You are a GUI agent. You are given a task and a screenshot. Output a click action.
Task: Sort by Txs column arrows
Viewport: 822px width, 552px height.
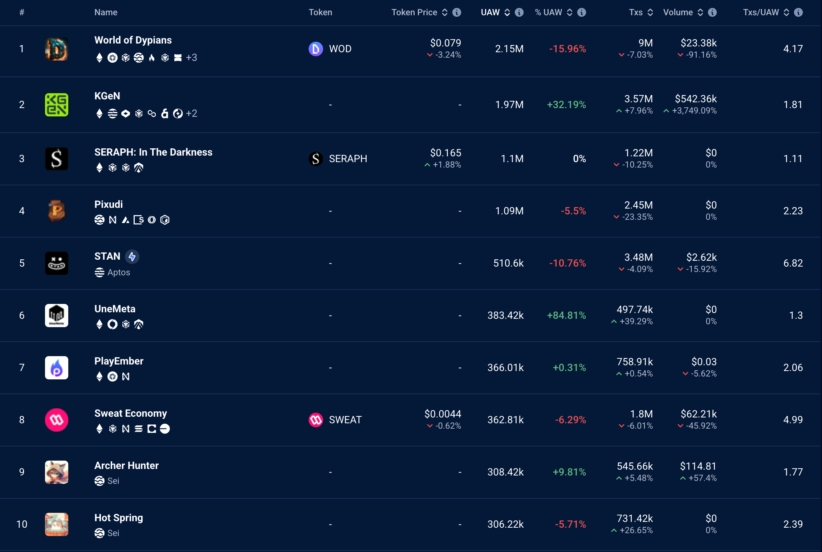click(650, 12)
